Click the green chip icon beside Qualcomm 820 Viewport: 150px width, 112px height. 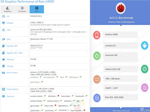tap(97, 56)
